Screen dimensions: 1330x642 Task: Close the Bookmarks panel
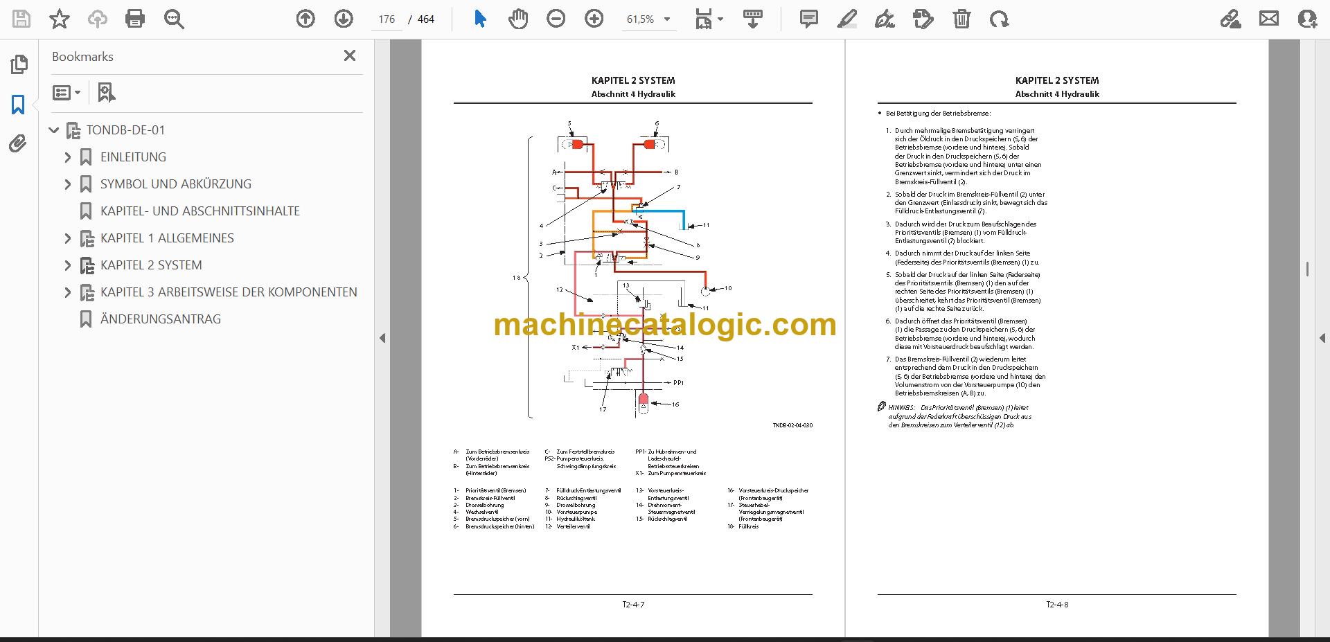[350, 55]
